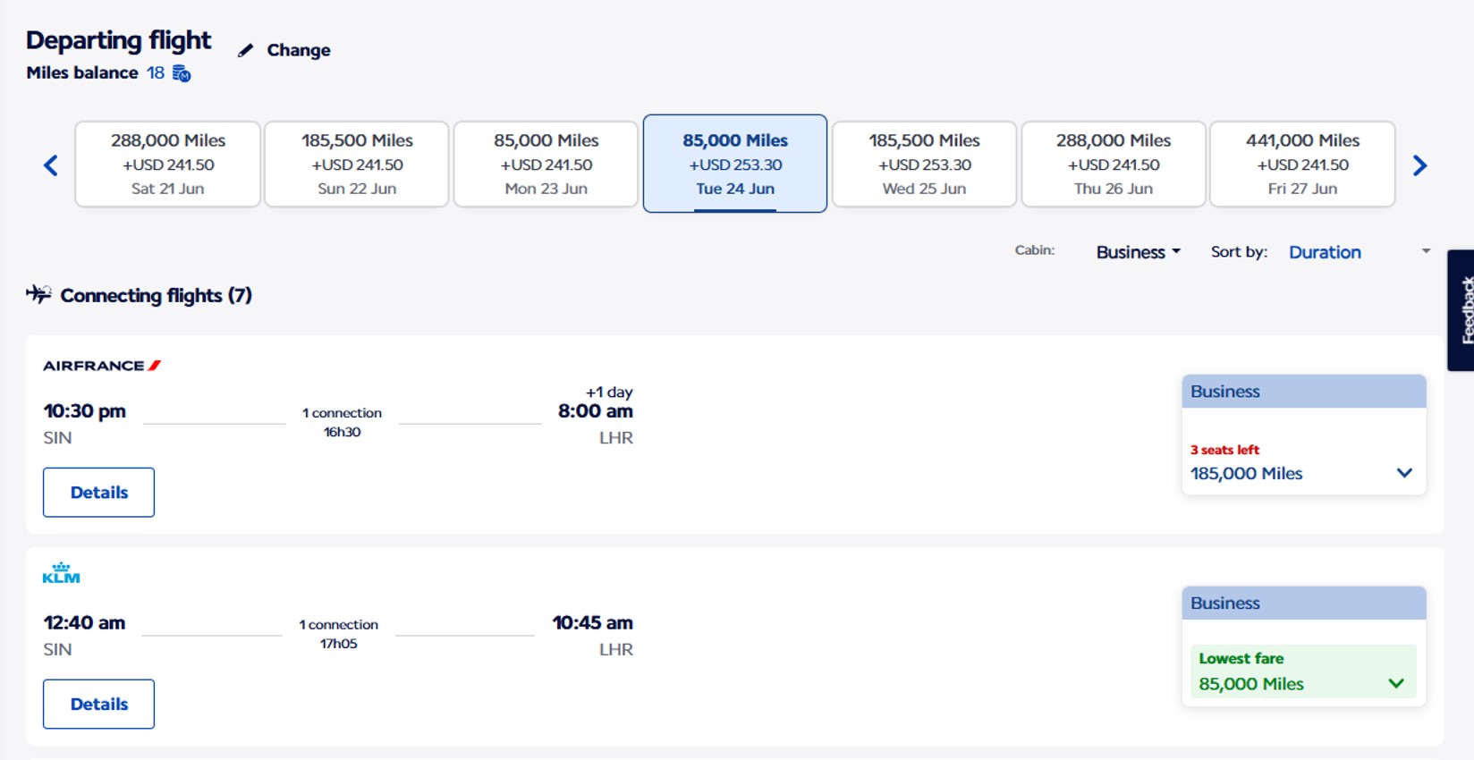Select the Wed 25 Jun date tab
The width and height of the screenshot is (1474, 760).
(x=924, y=165)
